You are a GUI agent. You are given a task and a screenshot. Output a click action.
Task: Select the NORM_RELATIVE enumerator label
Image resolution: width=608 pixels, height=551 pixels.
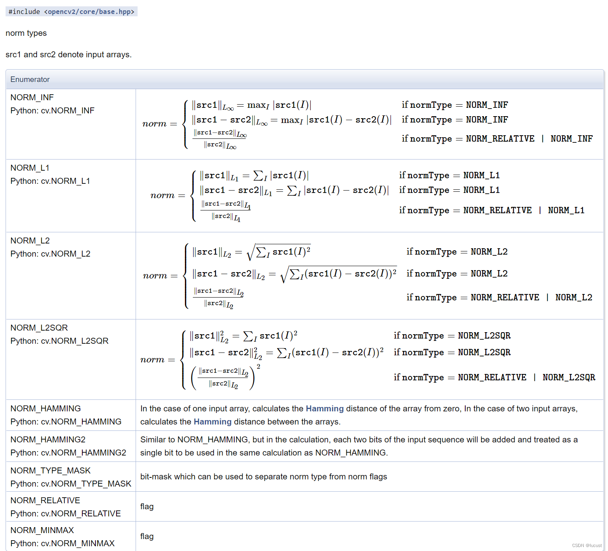coord(45,500)
